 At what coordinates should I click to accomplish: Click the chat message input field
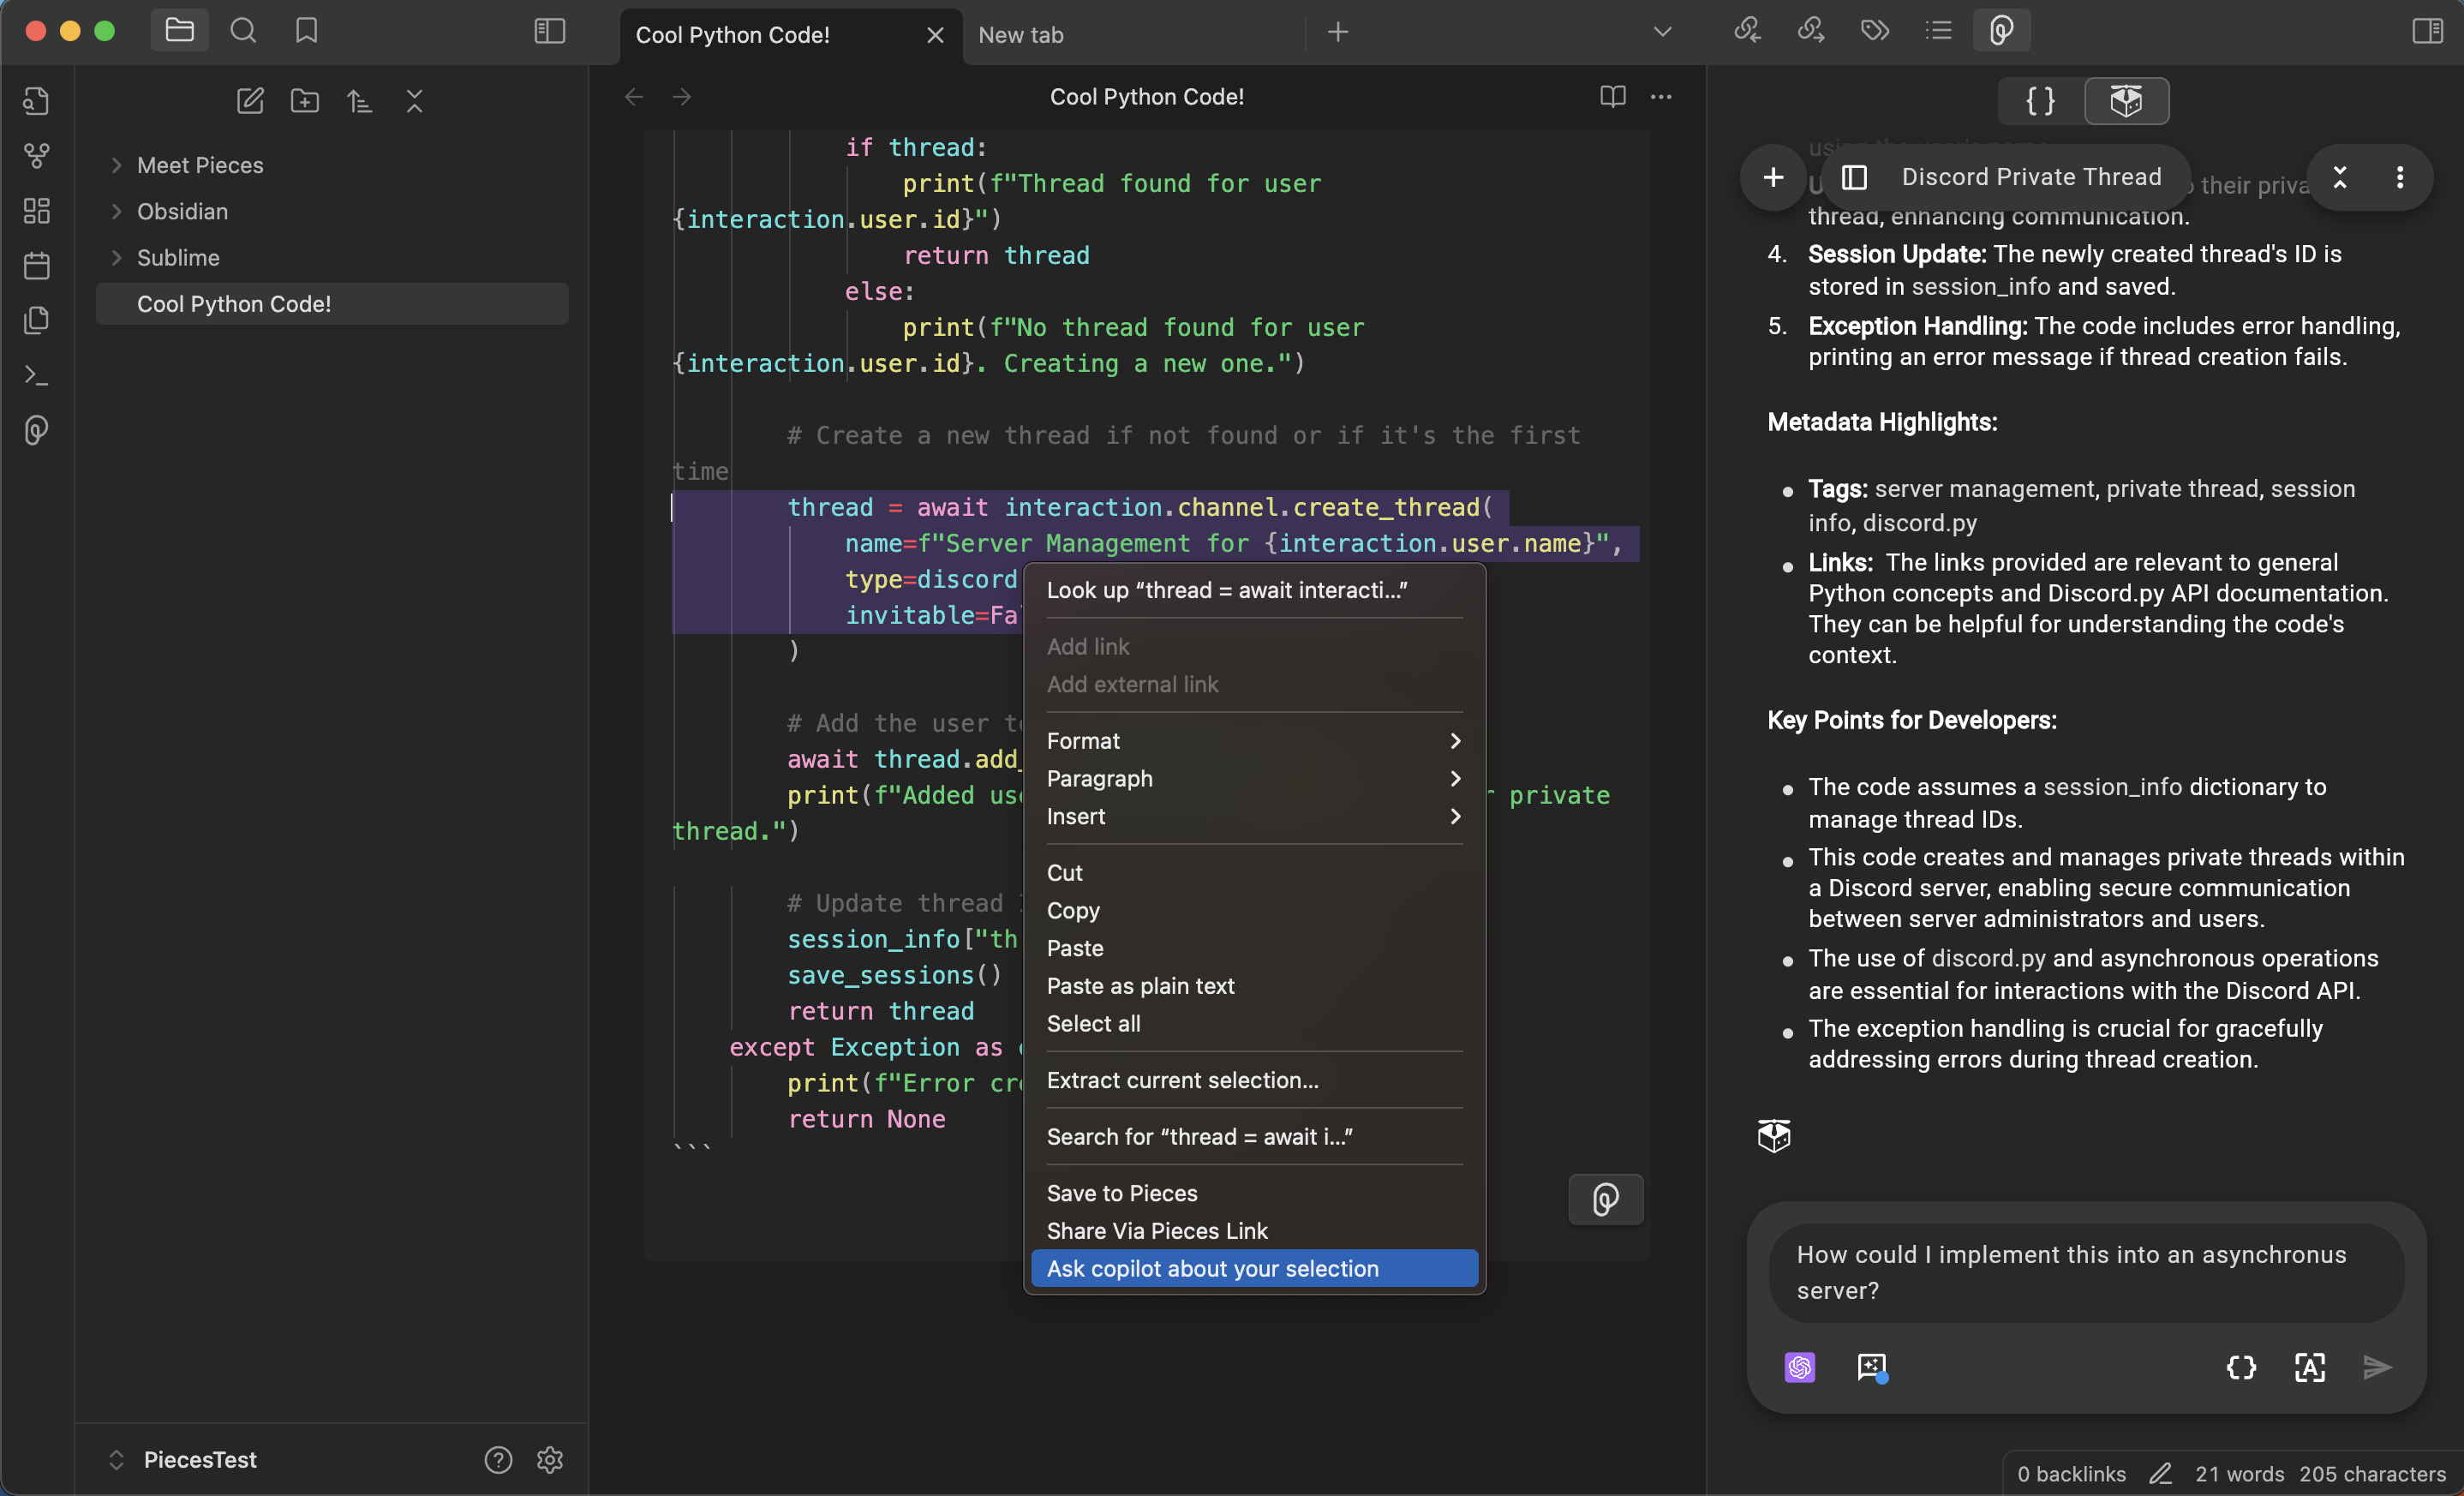[x=2085, y=1272]
